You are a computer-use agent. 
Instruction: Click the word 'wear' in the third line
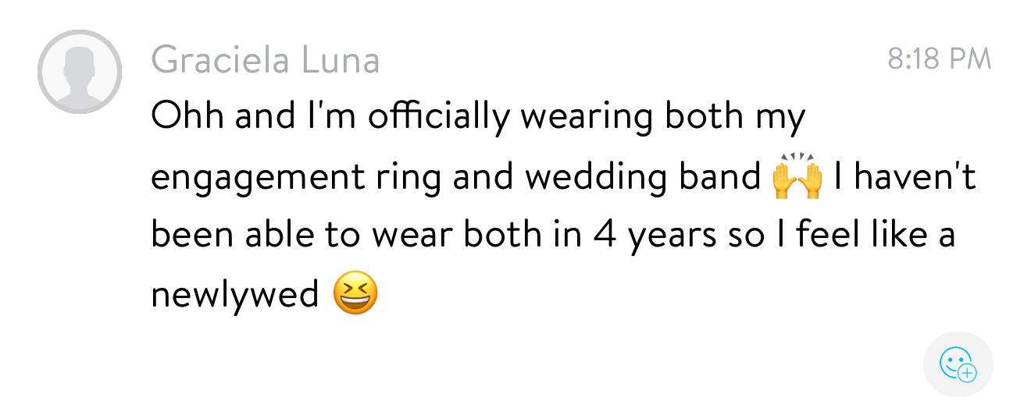point(412,236)
